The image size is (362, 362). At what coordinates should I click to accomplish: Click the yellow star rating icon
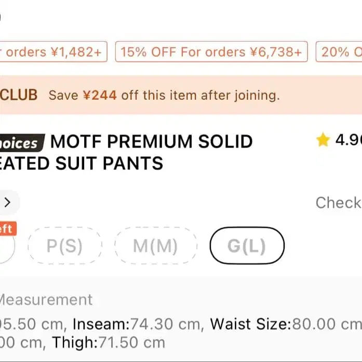323,140
